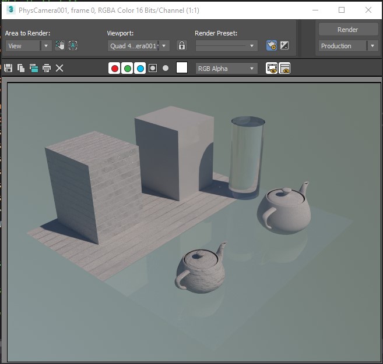
Task: Toggle the alpha channel display
Action: pyautogui.click(x=153, y=68)
